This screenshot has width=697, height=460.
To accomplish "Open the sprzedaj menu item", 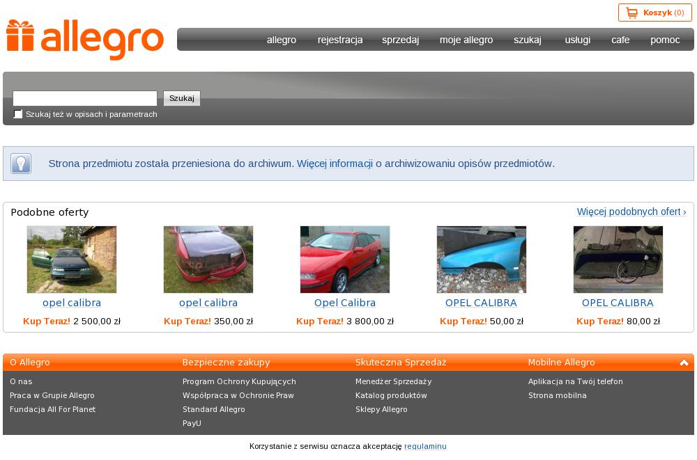I will pos(401,40).
